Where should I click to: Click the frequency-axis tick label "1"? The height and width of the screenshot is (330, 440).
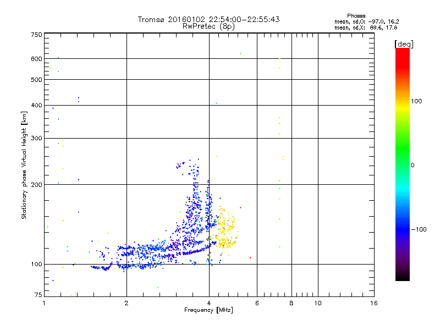click(44, 303)
